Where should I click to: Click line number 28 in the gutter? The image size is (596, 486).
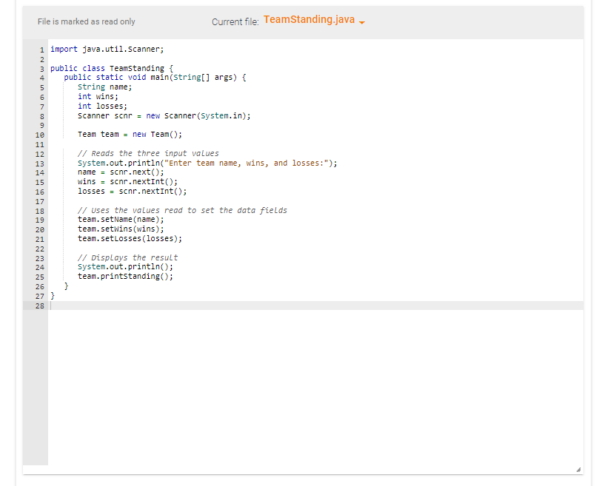pos(39,306)
